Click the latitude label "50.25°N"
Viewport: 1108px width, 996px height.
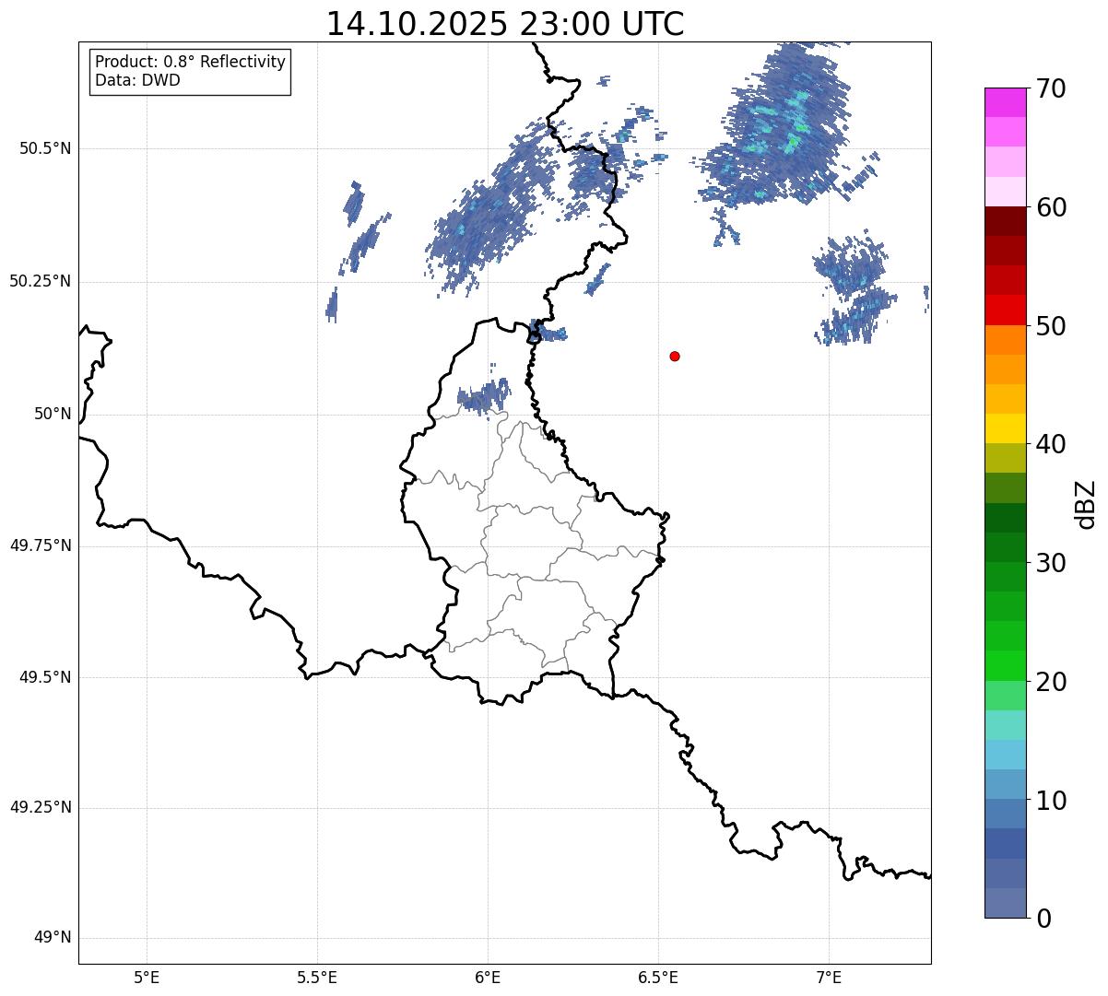point(41,281)
